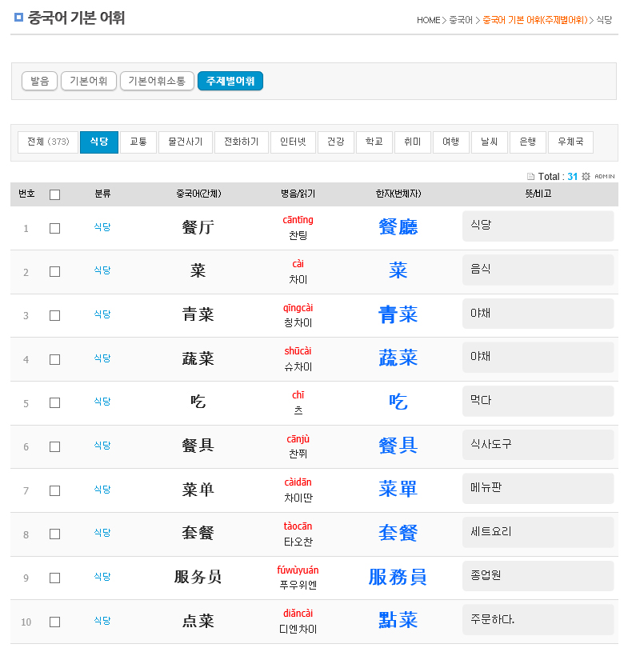Open the 기본어휘 tab
This screenshot has width=632, height=652.
click(x=89, y=81)
